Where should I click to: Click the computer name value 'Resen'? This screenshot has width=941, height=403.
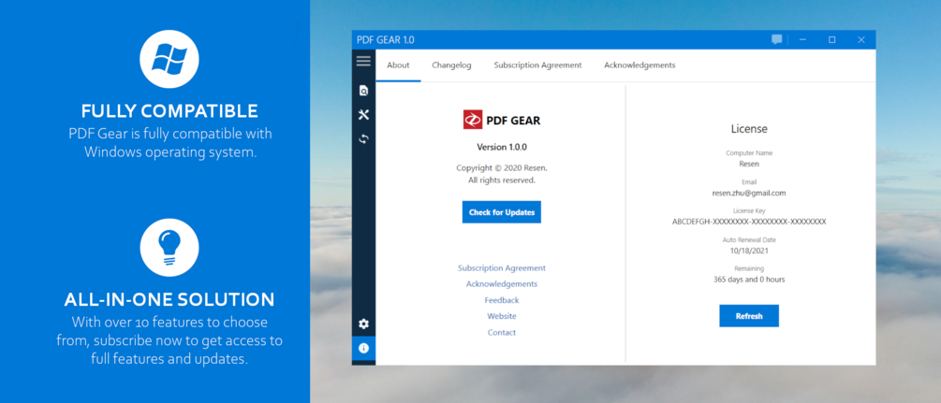pyautogui.click(x=749, y=164)
